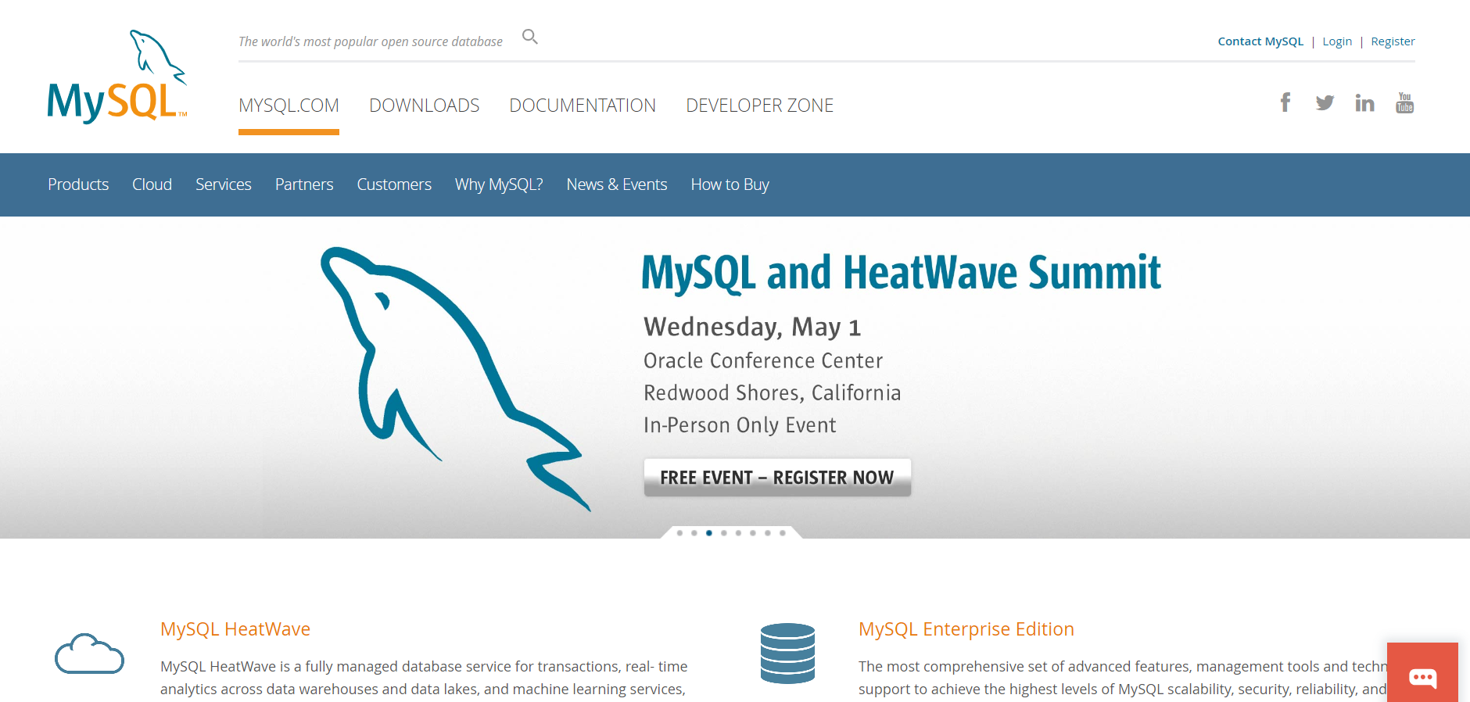The image size is (1470, 702).
Task: Open the MySQL Twitter icon
Action: 1325,102
